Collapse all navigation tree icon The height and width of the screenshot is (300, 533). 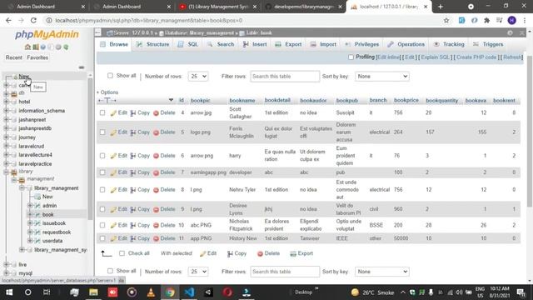coord(82,67)
